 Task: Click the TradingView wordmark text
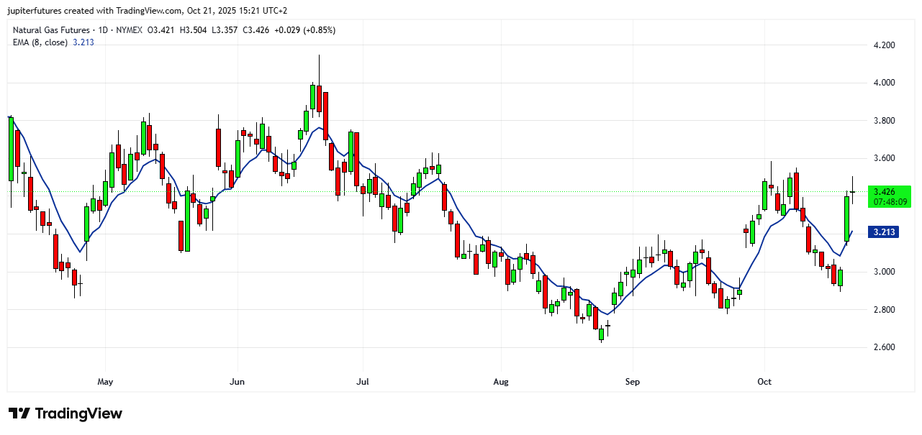(x=78, y=414)
